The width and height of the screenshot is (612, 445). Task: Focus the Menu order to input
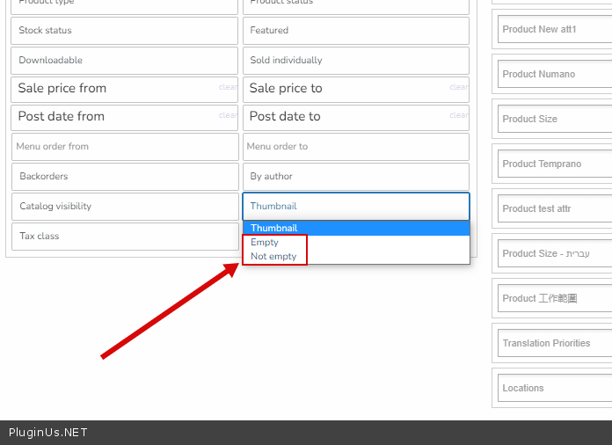click(356, 147)
